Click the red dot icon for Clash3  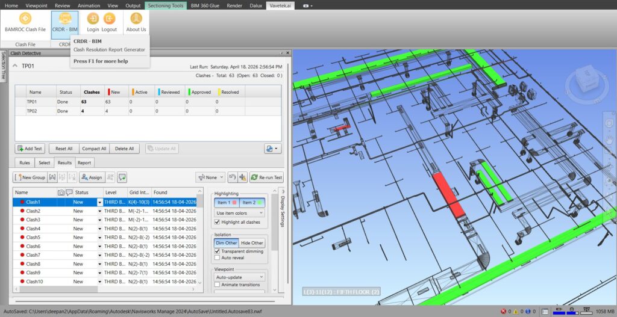coord(22,220)
